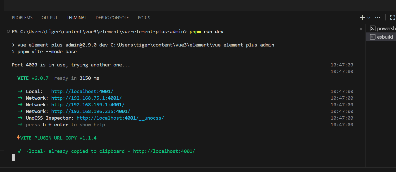Switch to the OUTPUT tab
Image resolution: width=396 pixels, height=172 pixels.
pyautogui.click(x=50, y=18)
